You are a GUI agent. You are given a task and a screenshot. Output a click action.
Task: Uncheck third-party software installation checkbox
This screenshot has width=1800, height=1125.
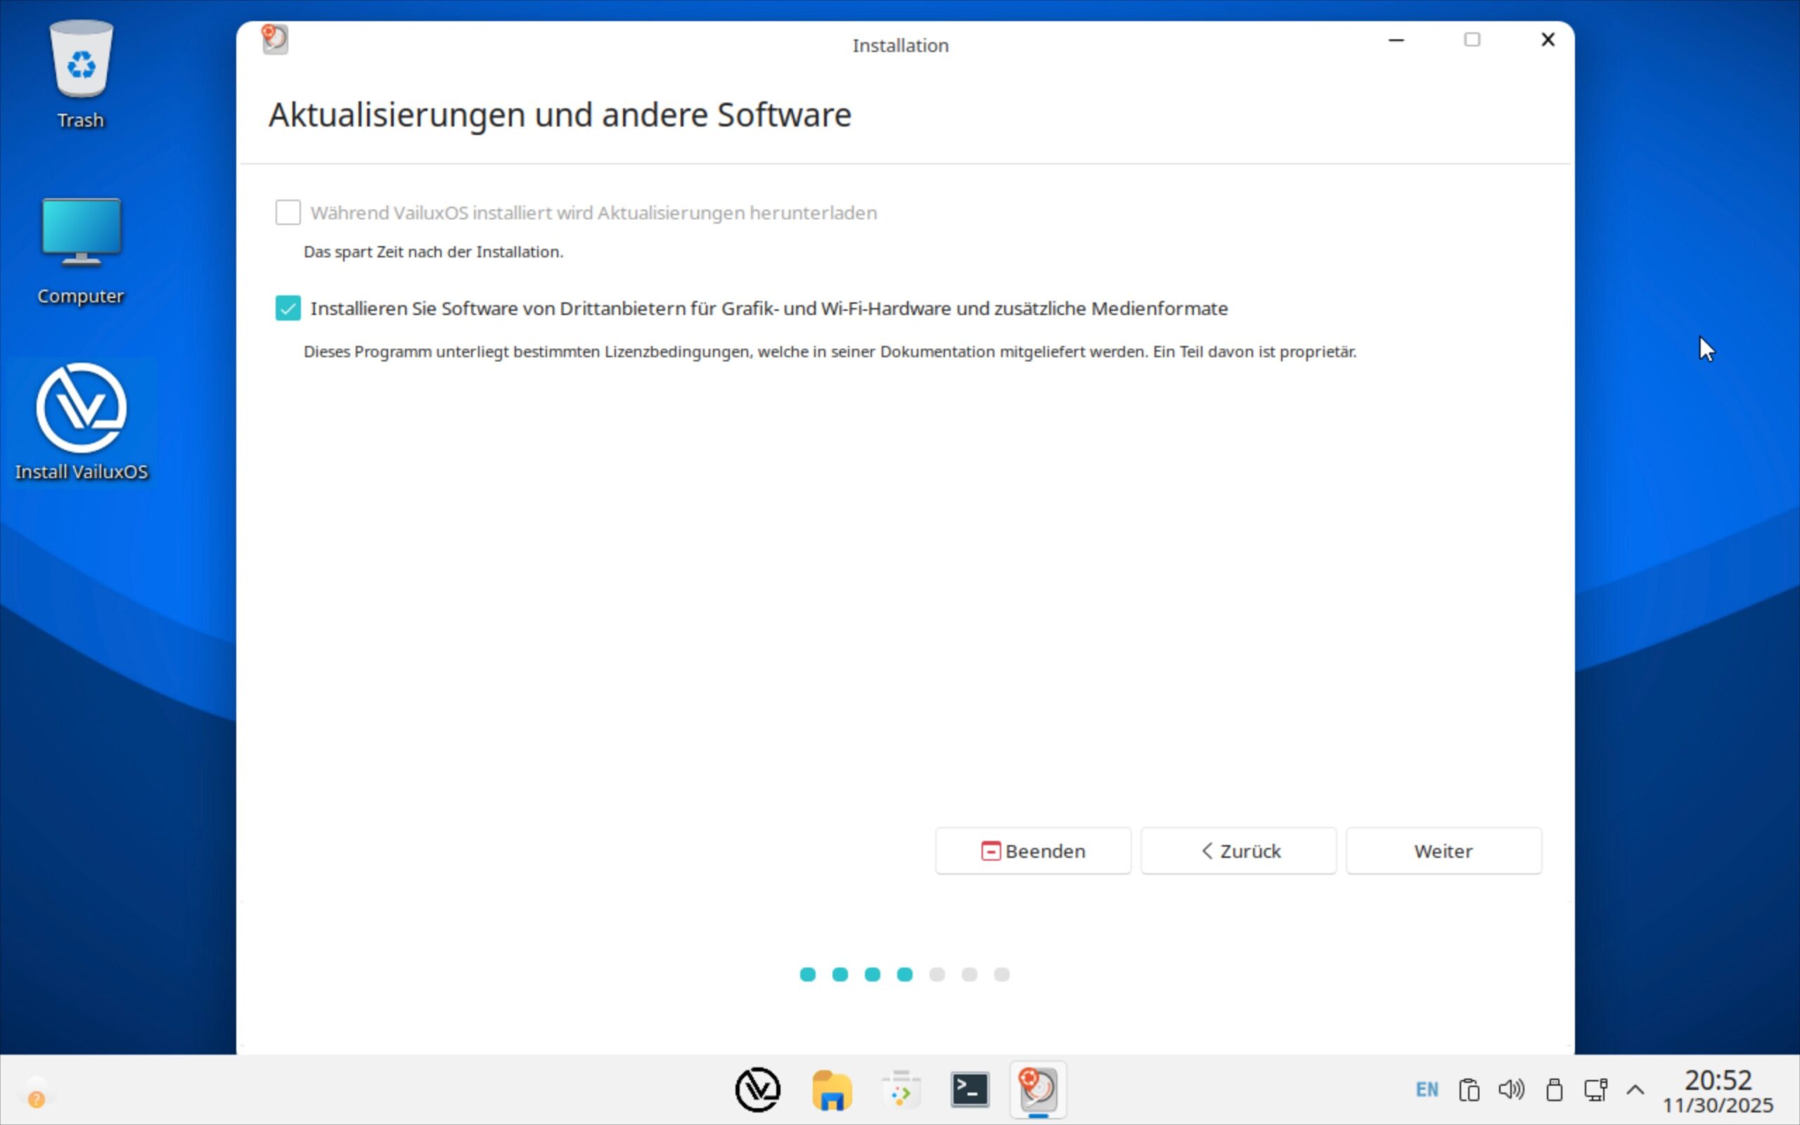click(x=288, y=308)
